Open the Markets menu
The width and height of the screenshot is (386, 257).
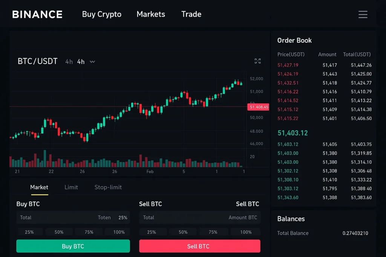pos(151,14)
